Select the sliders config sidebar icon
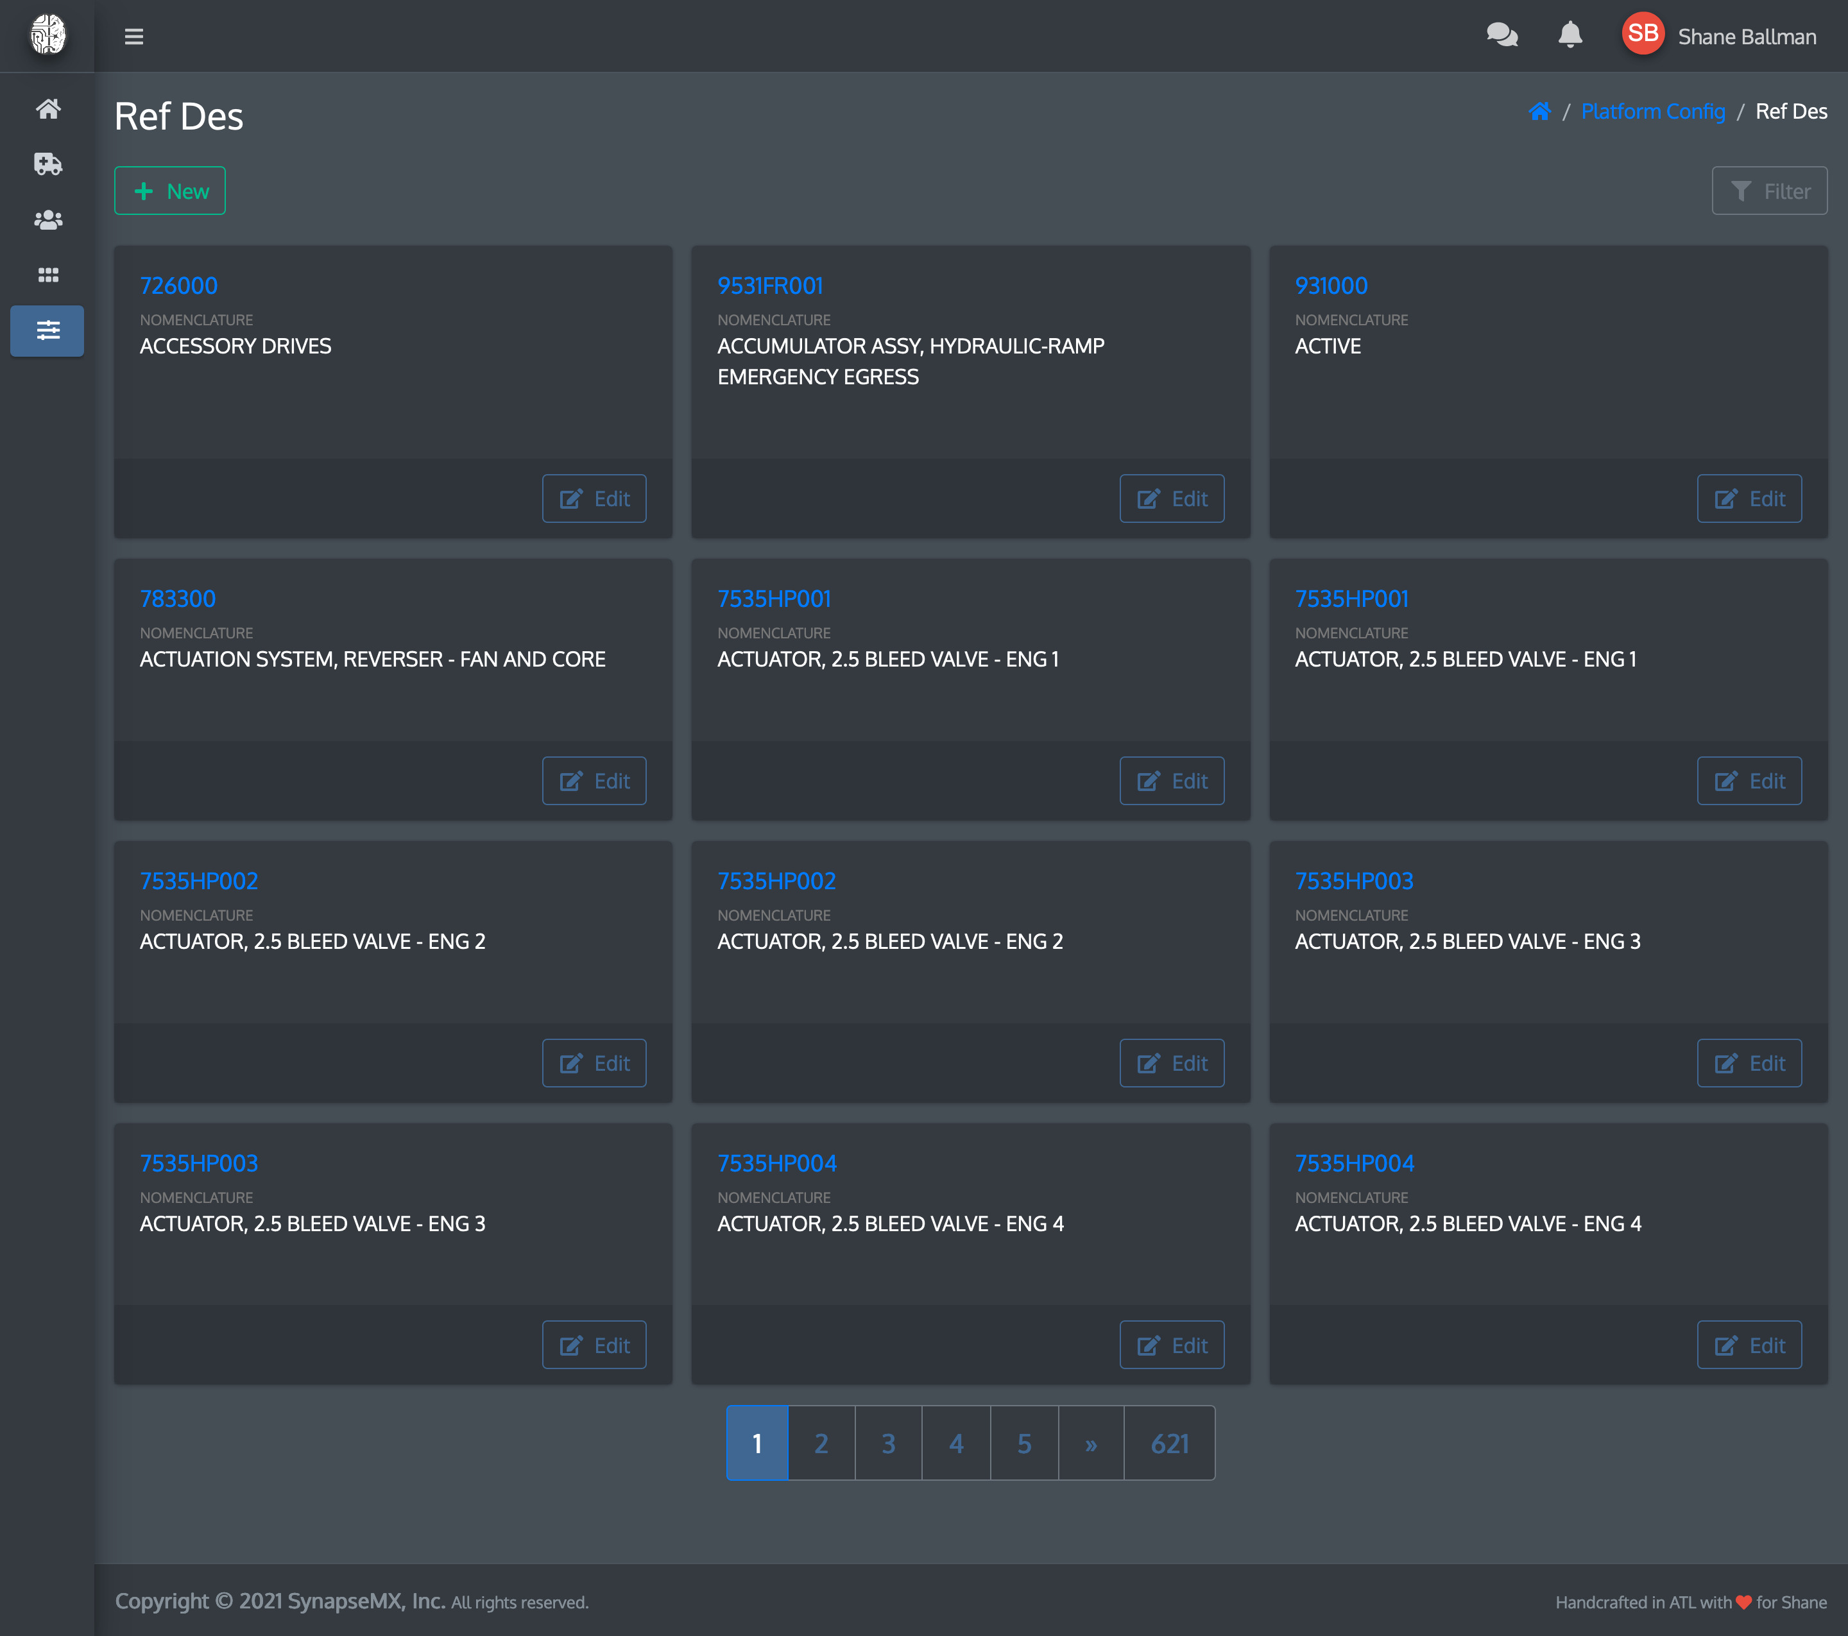The width and height of the screenshot is (1848, 1636). tap(48, 331)
